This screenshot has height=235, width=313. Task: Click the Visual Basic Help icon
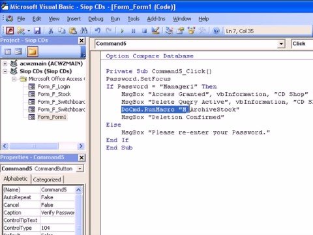tap(216, 31)
